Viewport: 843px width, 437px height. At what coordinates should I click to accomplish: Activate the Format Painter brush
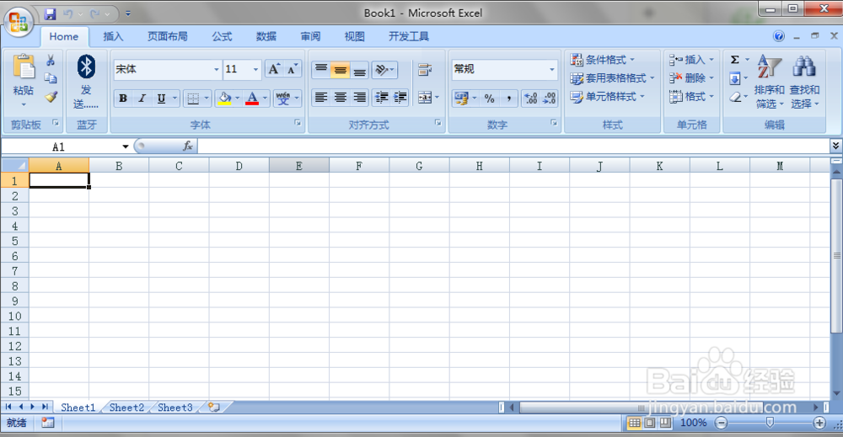click(51, 97)
